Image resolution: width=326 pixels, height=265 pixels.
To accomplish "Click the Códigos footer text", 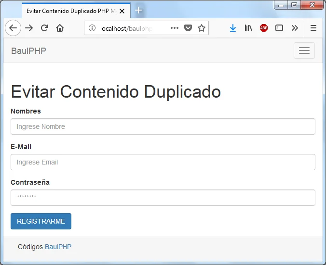I will (x=30, y=247).
